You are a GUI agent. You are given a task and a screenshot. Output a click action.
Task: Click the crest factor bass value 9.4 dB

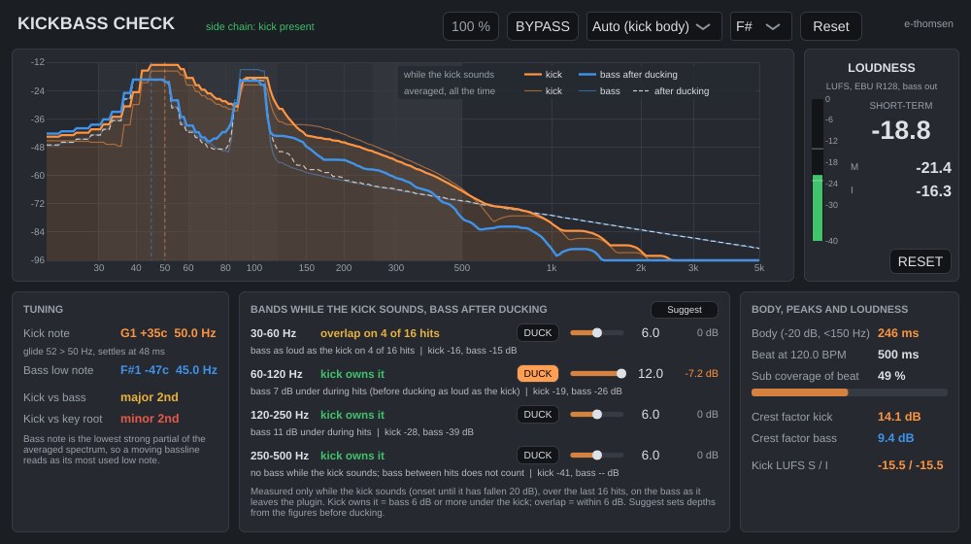click(895, 437)
